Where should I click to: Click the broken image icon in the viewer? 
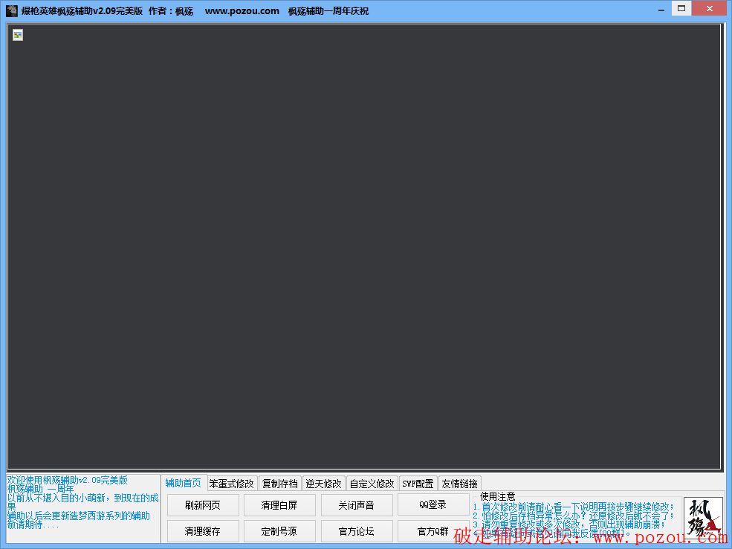point(18,35)
